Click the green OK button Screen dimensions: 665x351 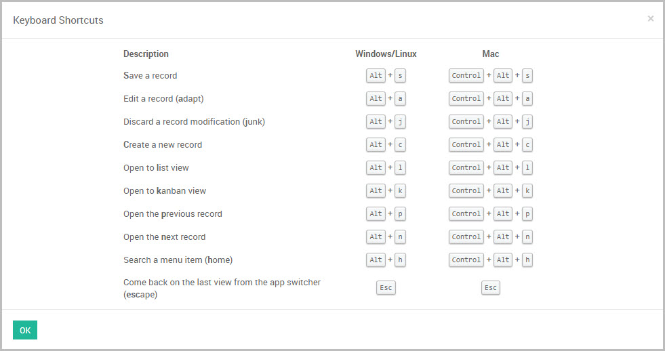(25, 330)
